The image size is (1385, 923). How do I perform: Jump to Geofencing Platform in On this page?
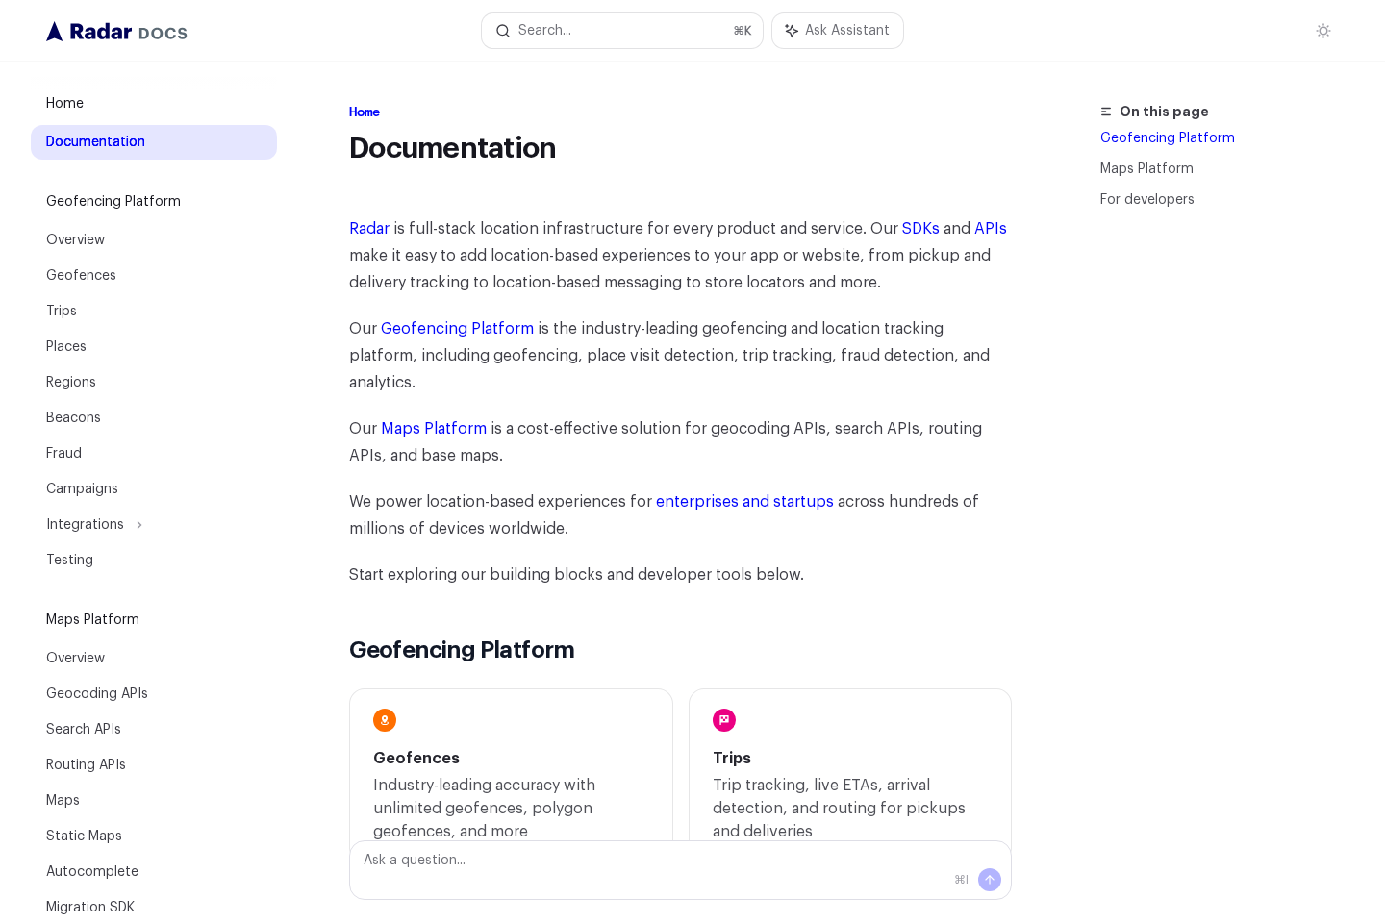(x=1168, y=137)
